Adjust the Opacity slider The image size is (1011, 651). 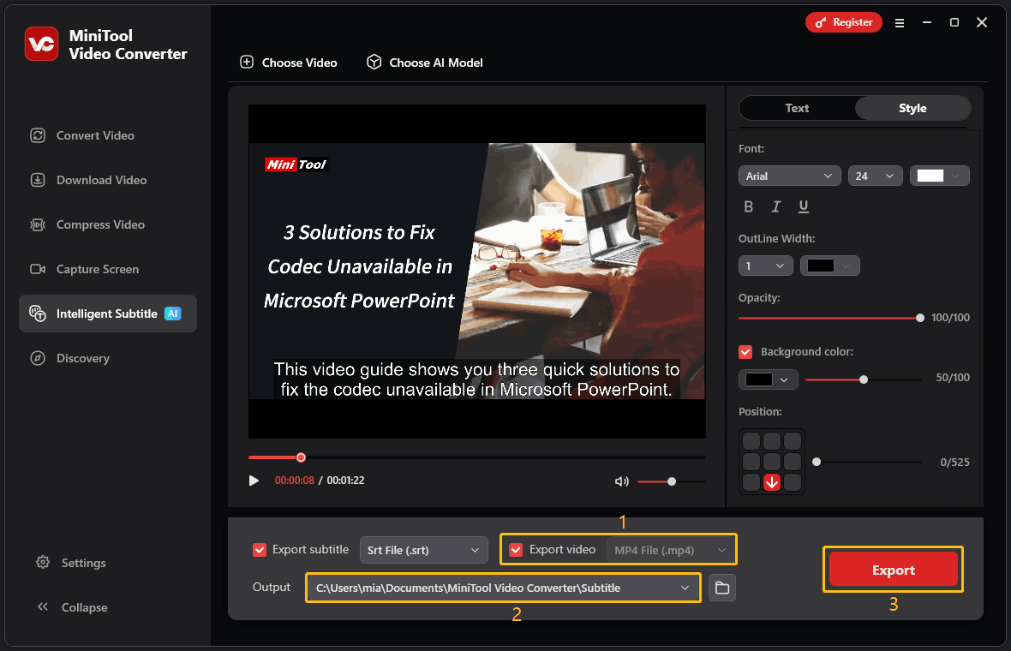point(920,318)
